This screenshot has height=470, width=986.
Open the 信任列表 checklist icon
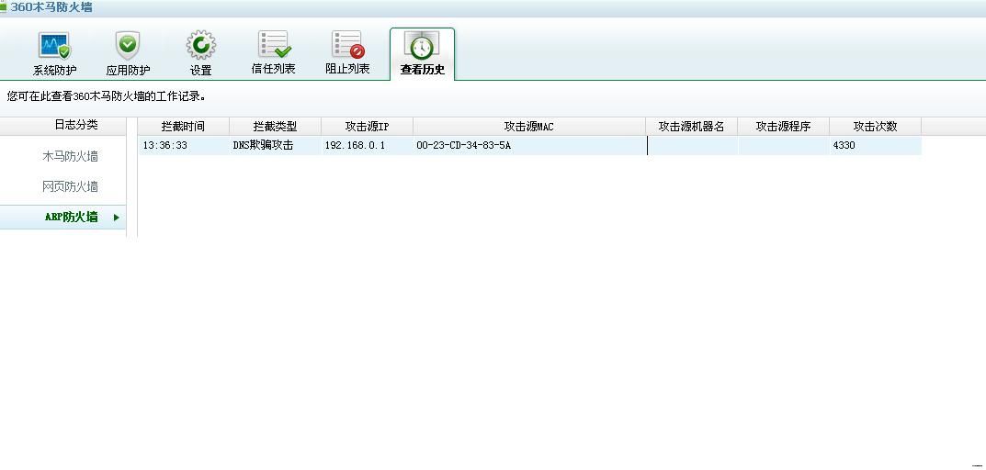(x=274, y=45)
